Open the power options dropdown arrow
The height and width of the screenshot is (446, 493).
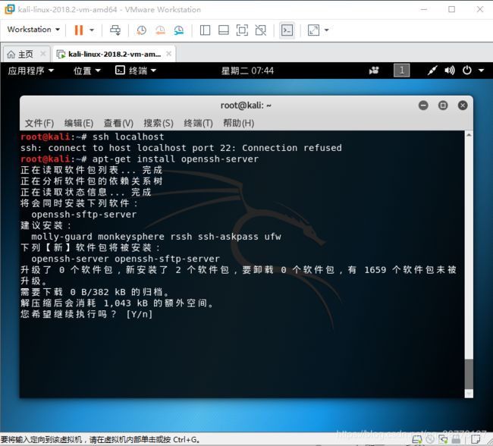(x=92, y=30)
